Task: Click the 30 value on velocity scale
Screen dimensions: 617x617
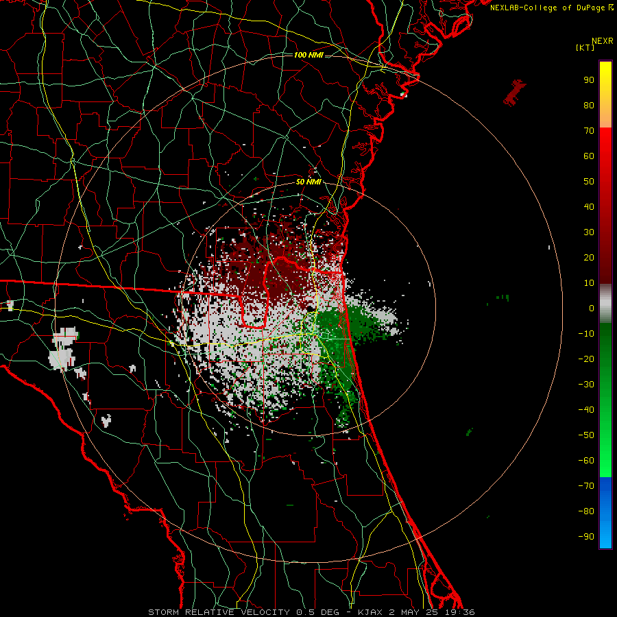Action: [589, 232]
